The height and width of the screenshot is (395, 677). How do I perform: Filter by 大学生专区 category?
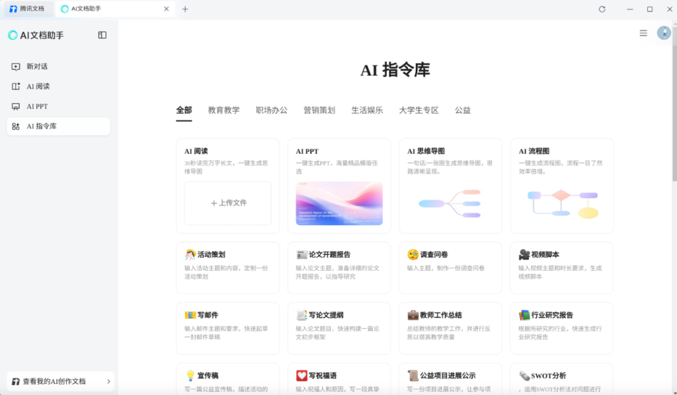click(418, 110)
